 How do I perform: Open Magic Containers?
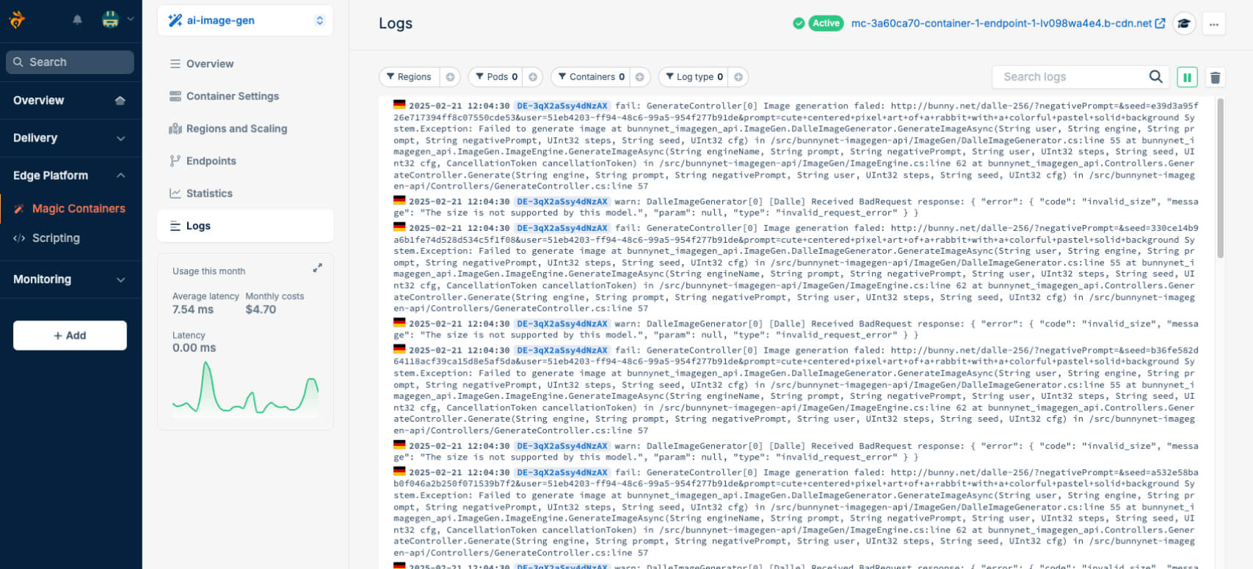[x=79, y=208]
